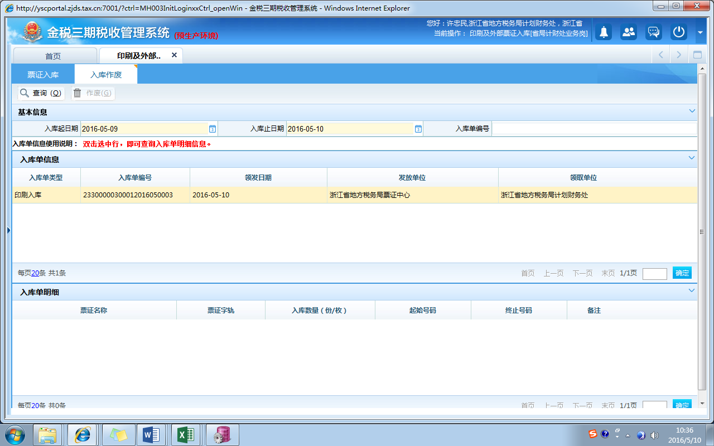The width and height of the screenshot is (714, 446).
Task: Click the 金税三期 system logo emblem
Action: [x=33, y=32]
